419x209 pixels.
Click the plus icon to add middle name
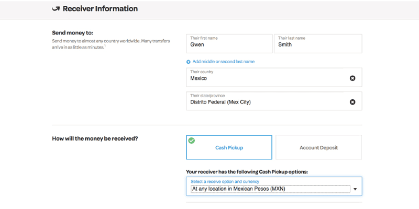coord(189,62)
